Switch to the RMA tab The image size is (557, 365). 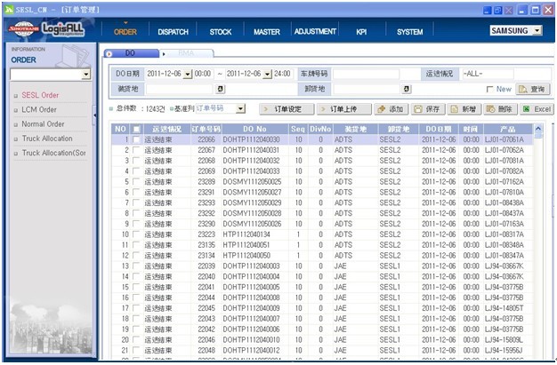pyautogui.click(x=181, y=53)
